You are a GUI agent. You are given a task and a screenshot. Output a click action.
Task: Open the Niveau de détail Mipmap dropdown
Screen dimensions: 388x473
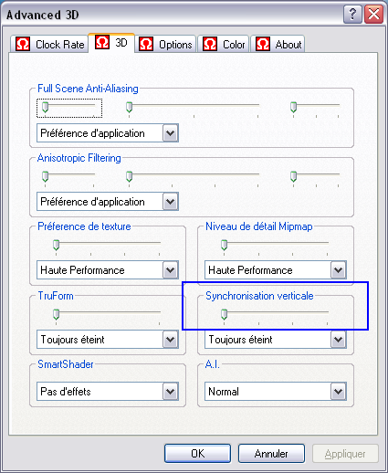tap(339, 270)
